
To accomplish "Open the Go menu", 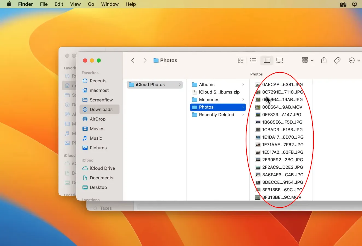I will pyautogui.click(x=91, y=4).
